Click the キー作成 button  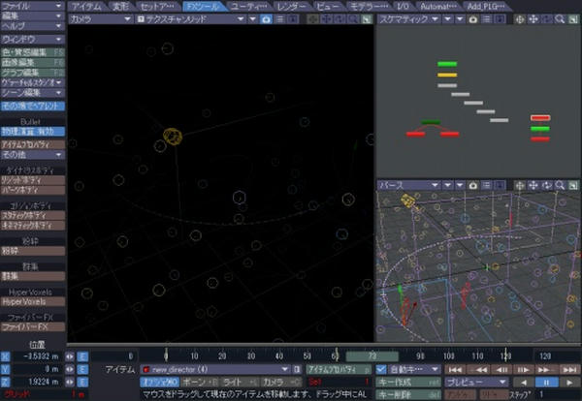408,382
